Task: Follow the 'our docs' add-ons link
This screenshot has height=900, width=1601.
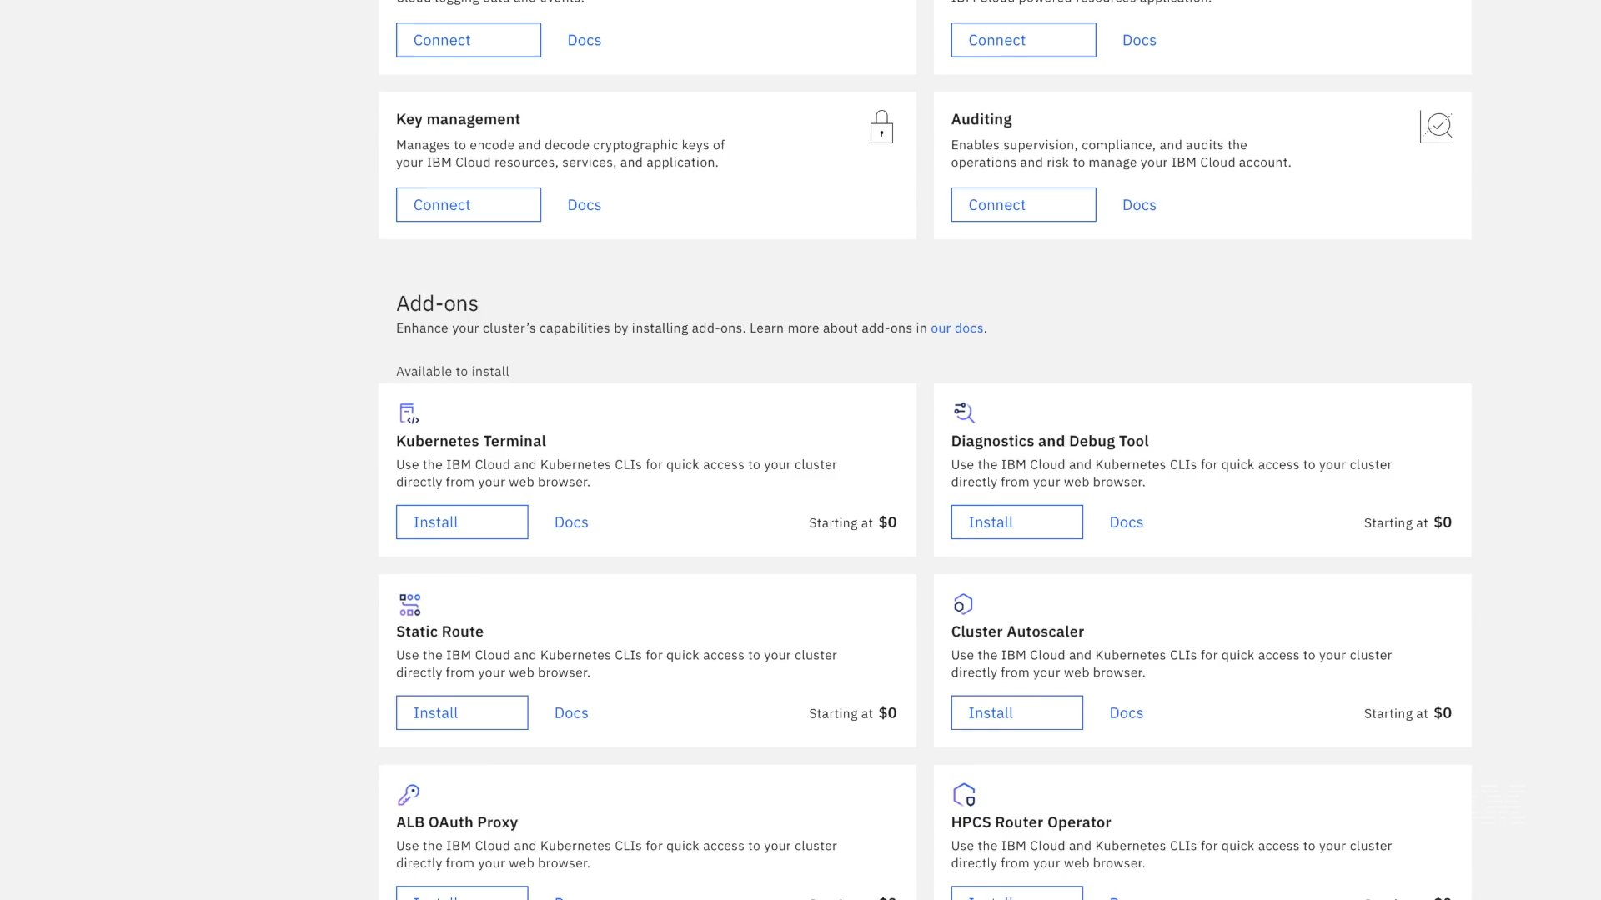Action: 956,328
